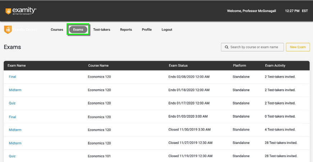The image size is (313, 162).
Task: Navigate to Profile
Action: 147,30
